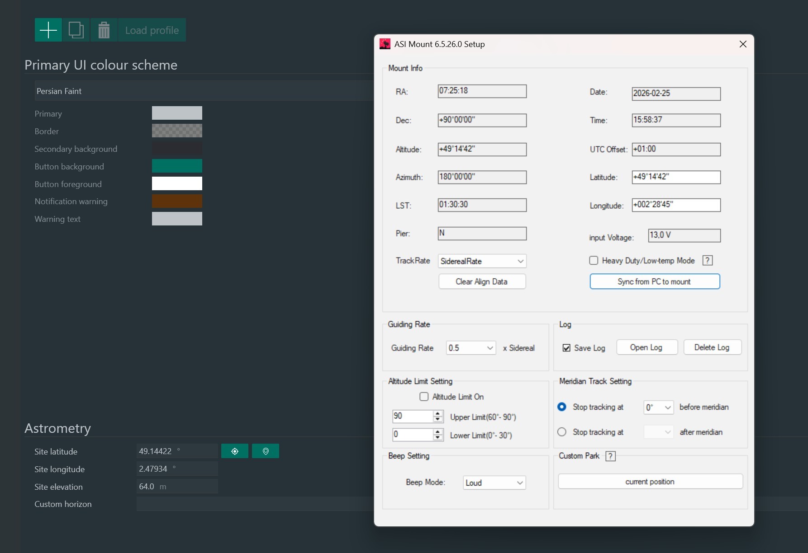The height and width of the screenshot is (553, 808).
Task: Decrease the Lower Limit spinner value
Action: tap(437, 438)
